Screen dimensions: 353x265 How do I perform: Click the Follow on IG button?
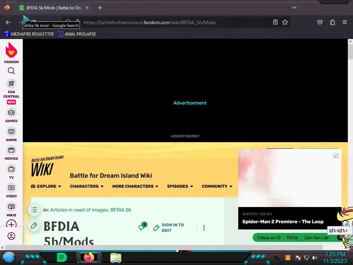(x=269, y=238)
